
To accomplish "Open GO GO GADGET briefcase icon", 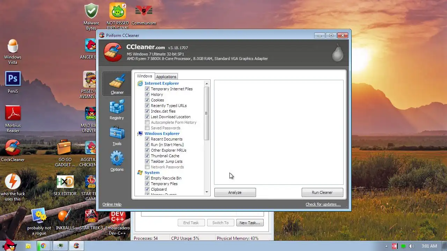I will click(65, 153).
